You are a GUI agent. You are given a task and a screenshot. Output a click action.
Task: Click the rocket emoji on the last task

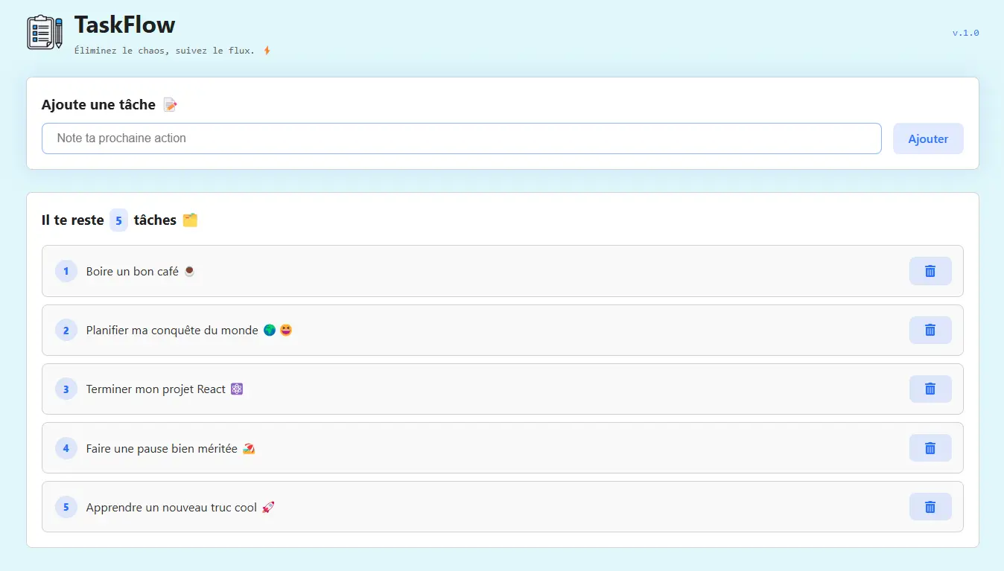pos(267,507)
